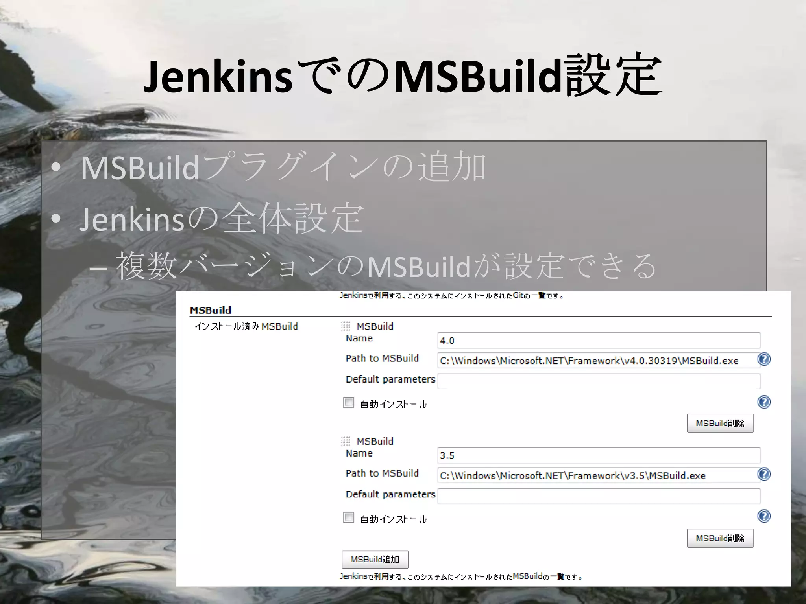Screen dimensions: 806x604
Task: Click help icon beside v3.5 MSBuild path
Action: [764, 474]
